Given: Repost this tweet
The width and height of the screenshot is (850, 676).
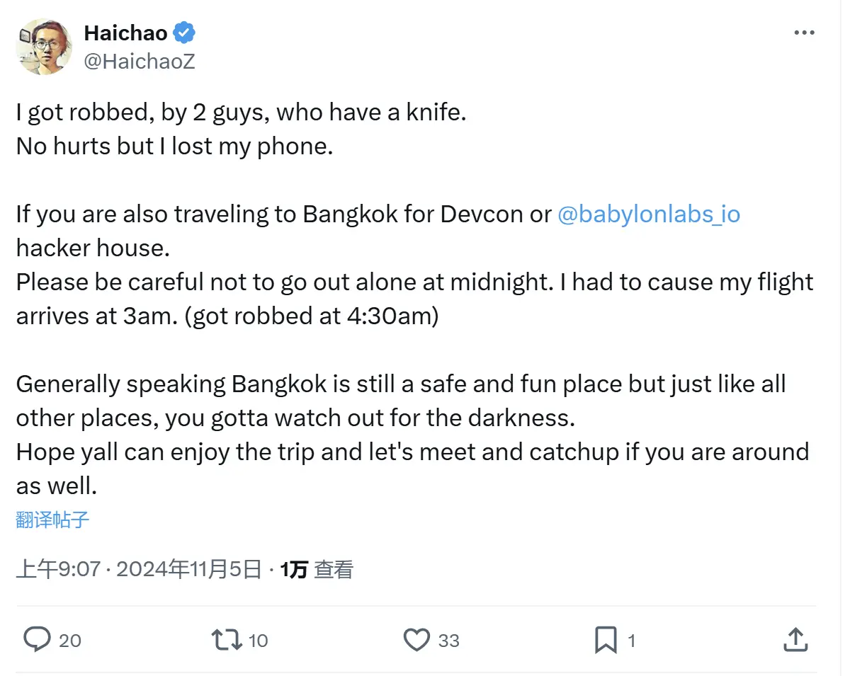Looking at the screenshot, I should pos(225,639).
